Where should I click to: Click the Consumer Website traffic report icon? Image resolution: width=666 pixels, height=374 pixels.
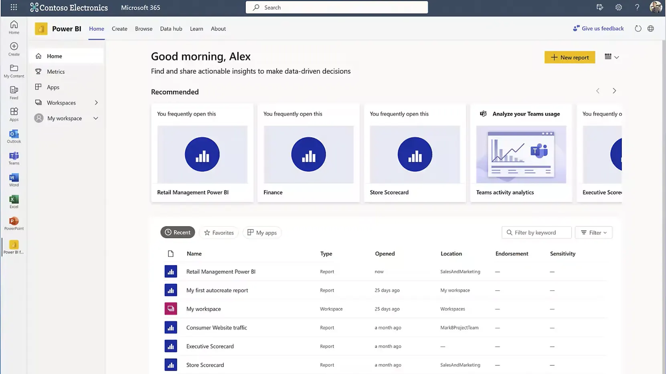pos(171,328)
